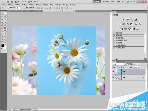Select the Clone Stamp tool

tap(2, 25)
